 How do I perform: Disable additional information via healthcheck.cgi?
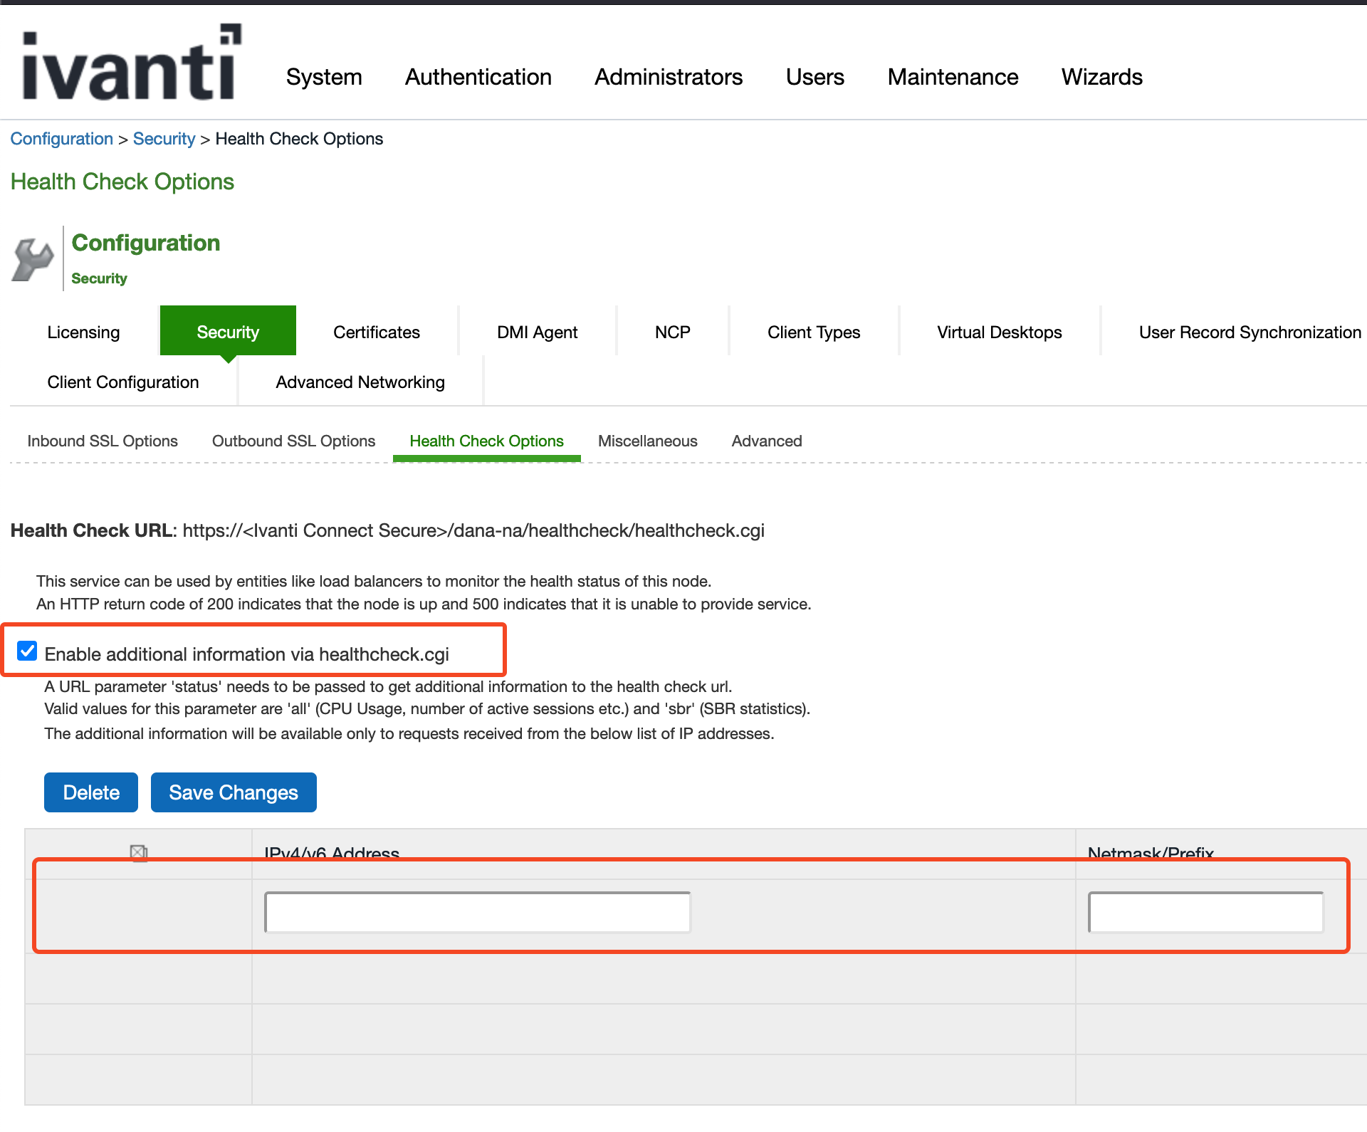(26, 650)
